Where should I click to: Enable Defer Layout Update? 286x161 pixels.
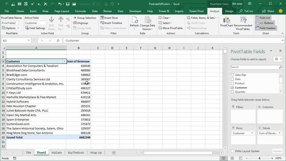click(x=232, y=151)
